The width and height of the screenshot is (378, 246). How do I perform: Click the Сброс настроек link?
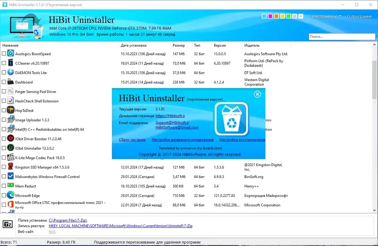click(132, 139)
